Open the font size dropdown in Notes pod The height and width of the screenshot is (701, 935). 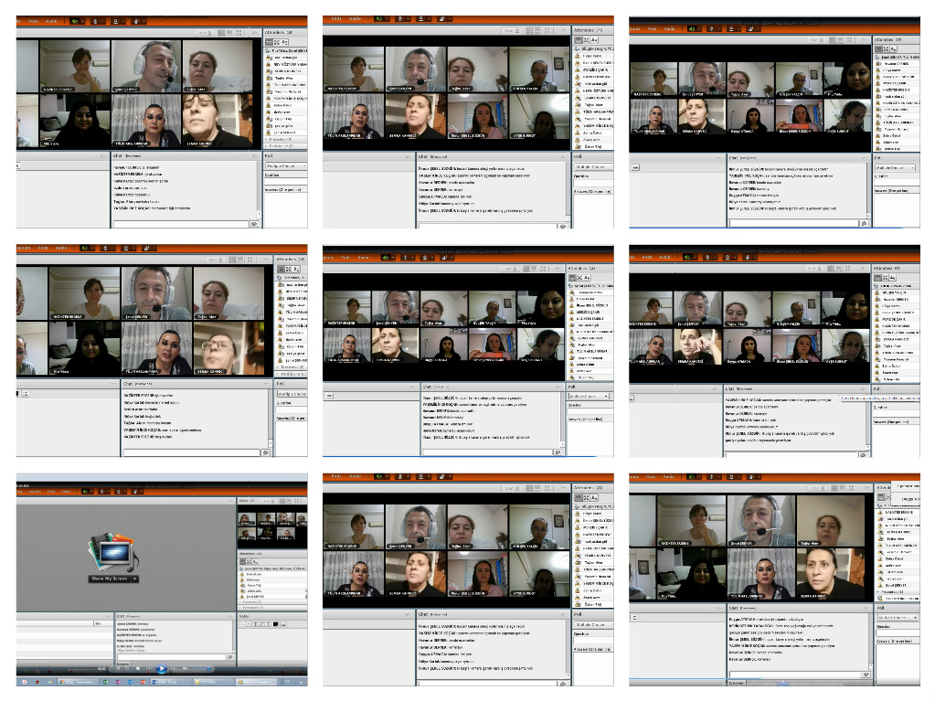(x=247, y=623)
